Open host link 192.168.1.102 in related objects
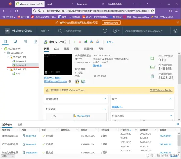 coord(83,116)
